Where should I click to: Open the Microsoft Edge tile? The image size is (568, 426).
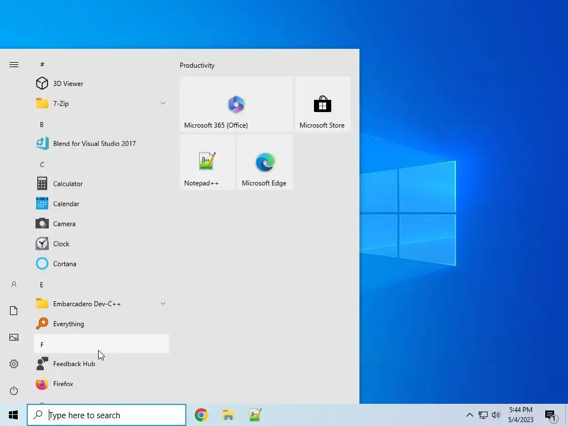click(265, 163)
